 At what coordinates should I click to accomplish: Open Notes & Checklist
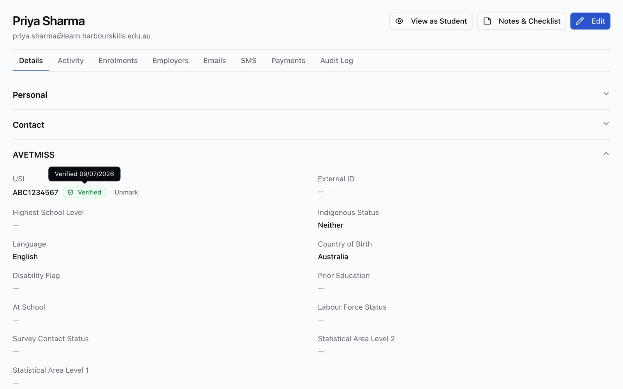tap(521, 21)
